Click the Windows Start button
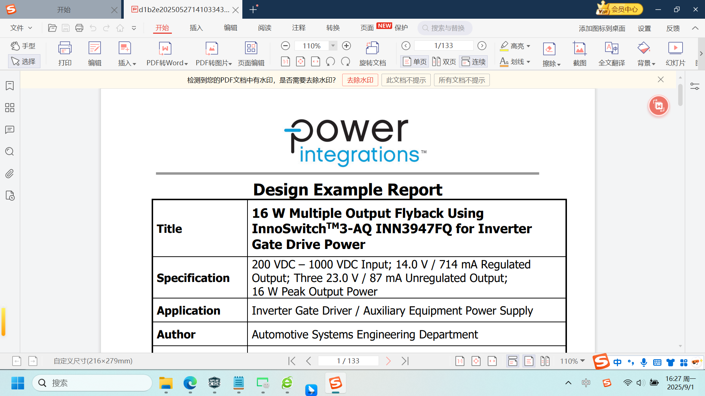Screen dimensions: 705x396 (18, 383)
